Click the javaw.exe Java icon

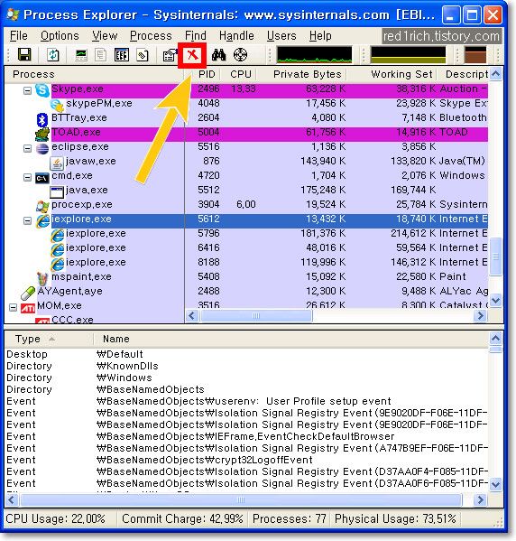(x=57, y=163)
